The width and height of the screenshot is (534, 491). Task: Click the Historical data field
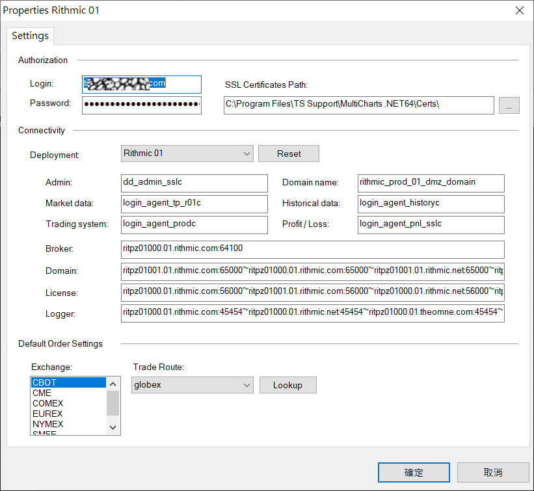tap(431, 204)
